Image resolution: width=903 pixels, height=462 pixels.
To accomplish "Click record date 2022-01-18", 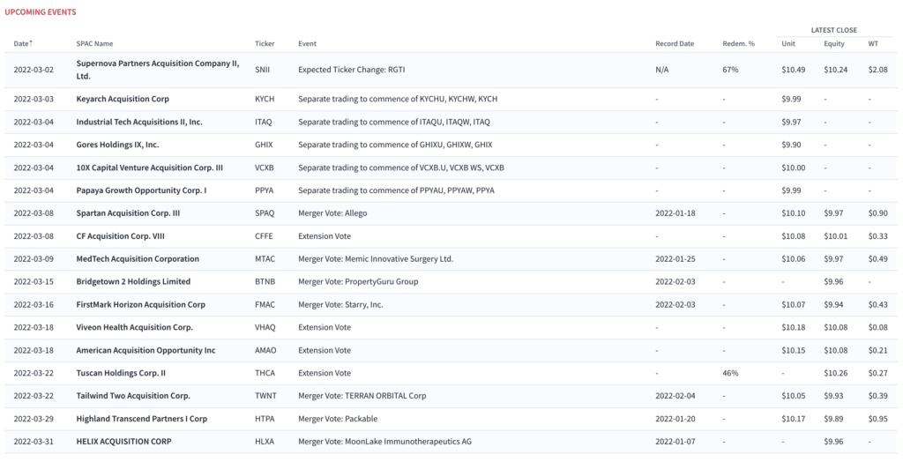I will (675, 213).
